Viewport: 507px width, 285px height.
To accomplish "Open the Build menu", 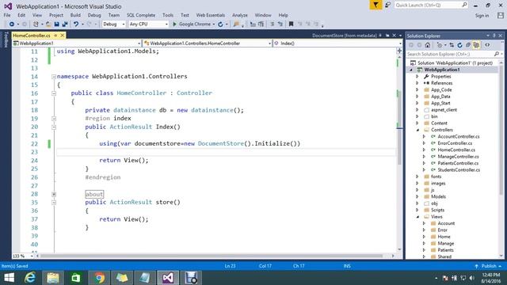I will click(75, 15).
